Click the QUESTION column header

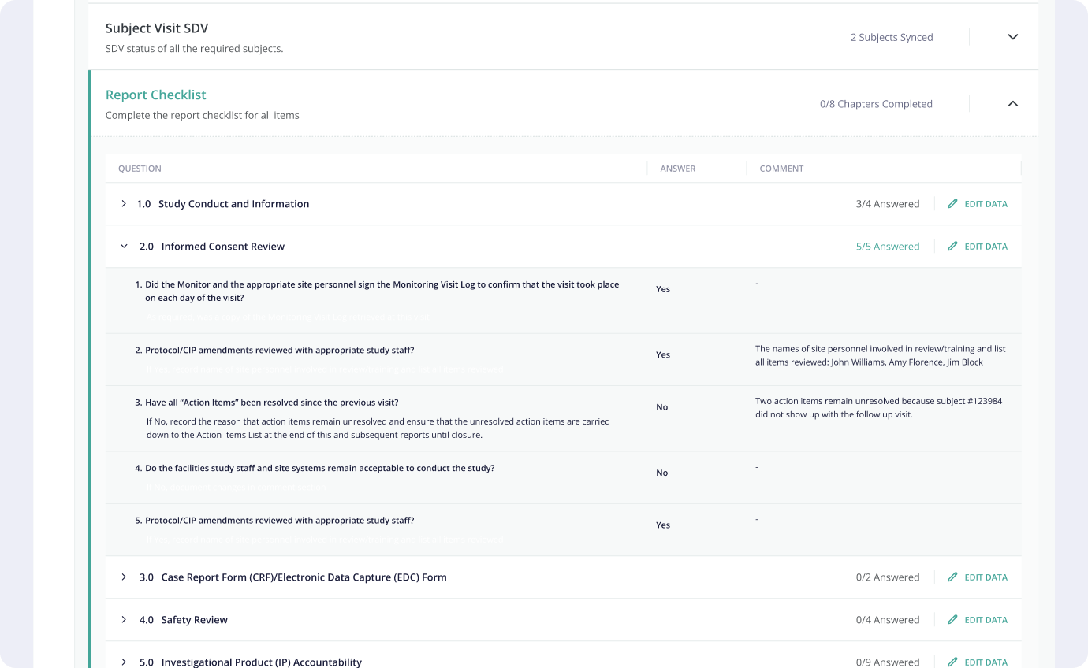point(140,169)
